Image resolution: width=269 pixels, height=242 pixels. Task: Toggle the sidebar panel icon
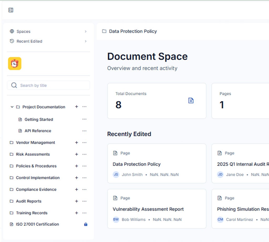[11, 10]
